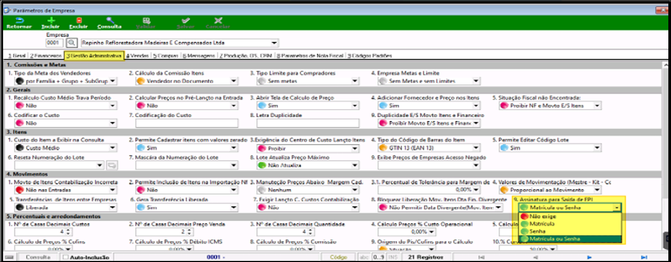Go to next record navigation arrow
The width and height of the screenshot is (671, 262).
(589, 257)
